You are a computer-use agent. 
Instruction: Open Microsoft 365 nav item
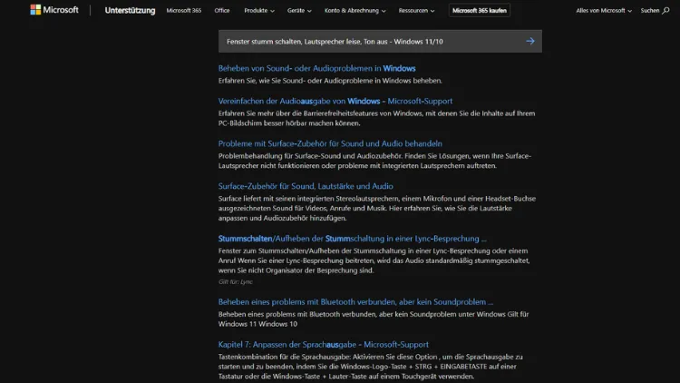(184, 10)
